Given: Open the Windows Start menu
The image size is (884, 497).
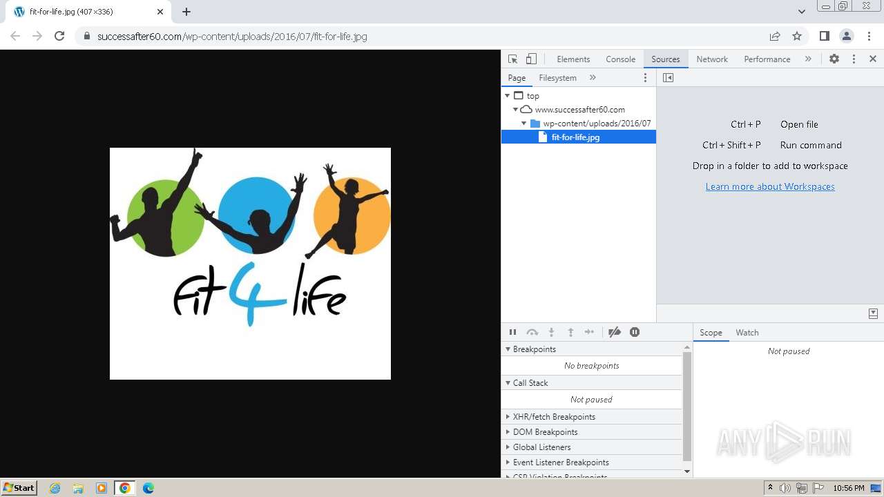Looking at the screenshot, I should (19, 487).
